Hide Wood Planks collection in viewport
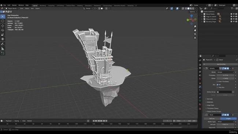Image resolution: width=238 pixels, height=134 pixels. tap(234, 14)
